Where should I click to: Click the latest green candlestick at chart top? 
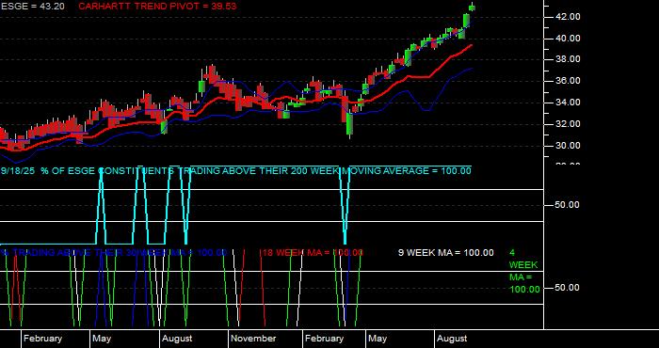[x=472, y=8]
